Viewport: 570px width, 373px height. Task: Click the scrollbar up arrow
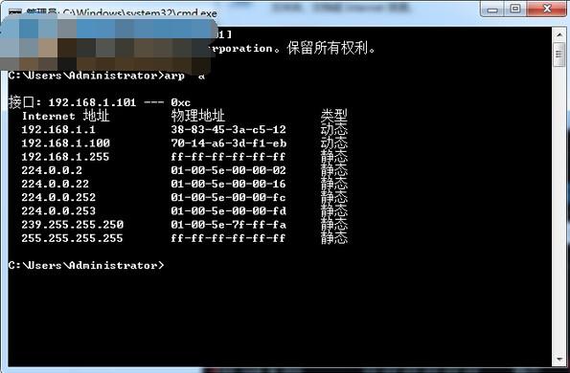click(559, 34)
